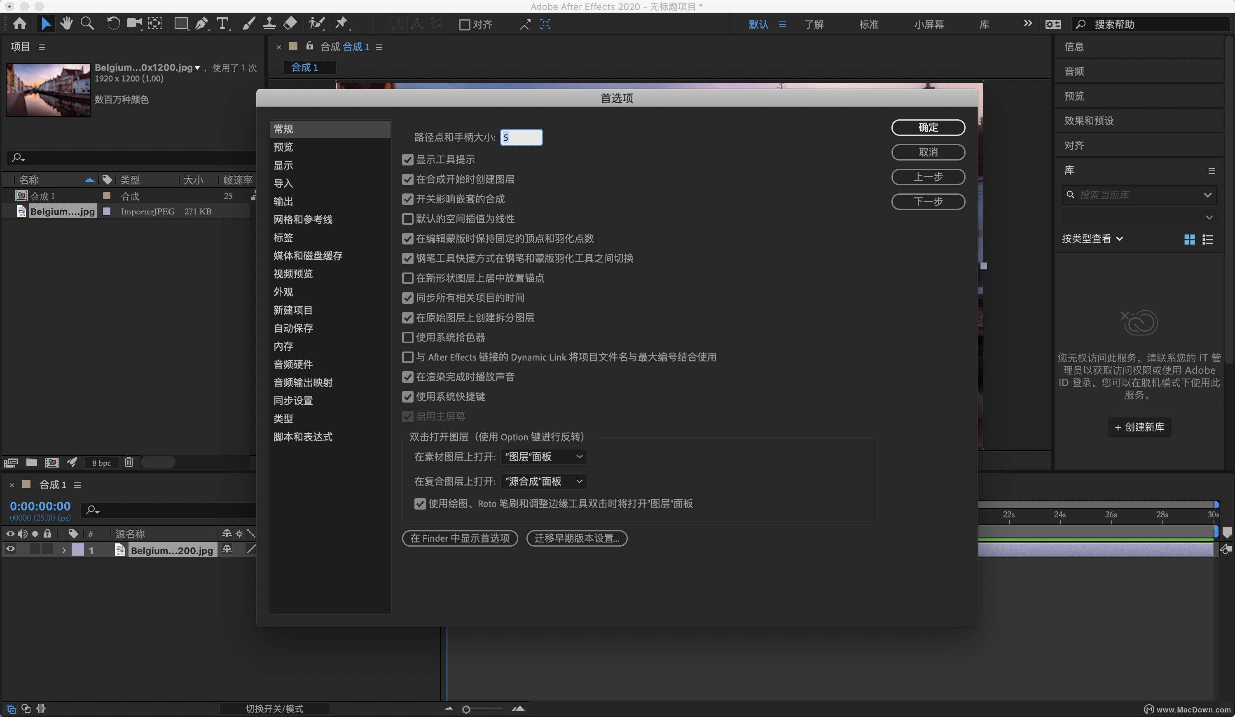Select the Clone Stamp tool

tap(269, 23)
